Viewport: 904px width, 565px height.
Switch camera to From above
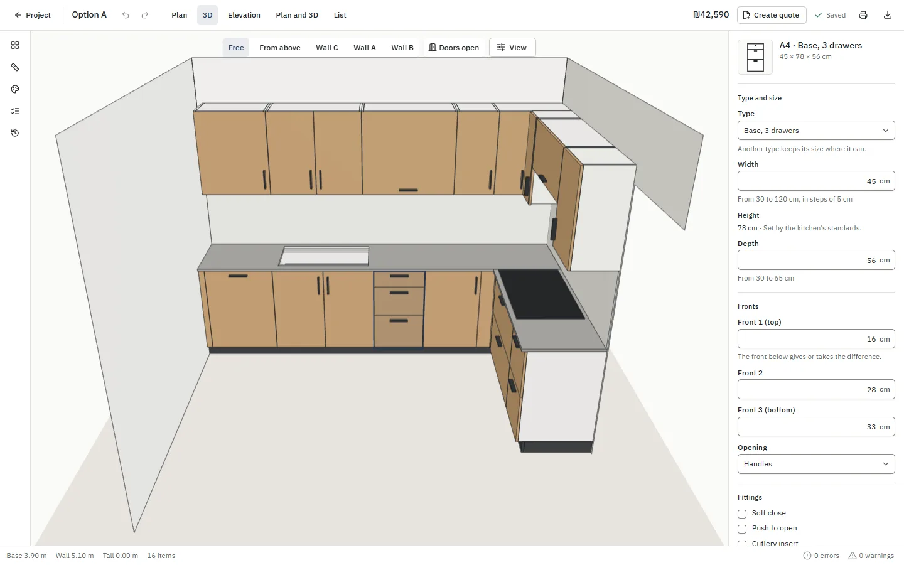[x=280, y=48]
